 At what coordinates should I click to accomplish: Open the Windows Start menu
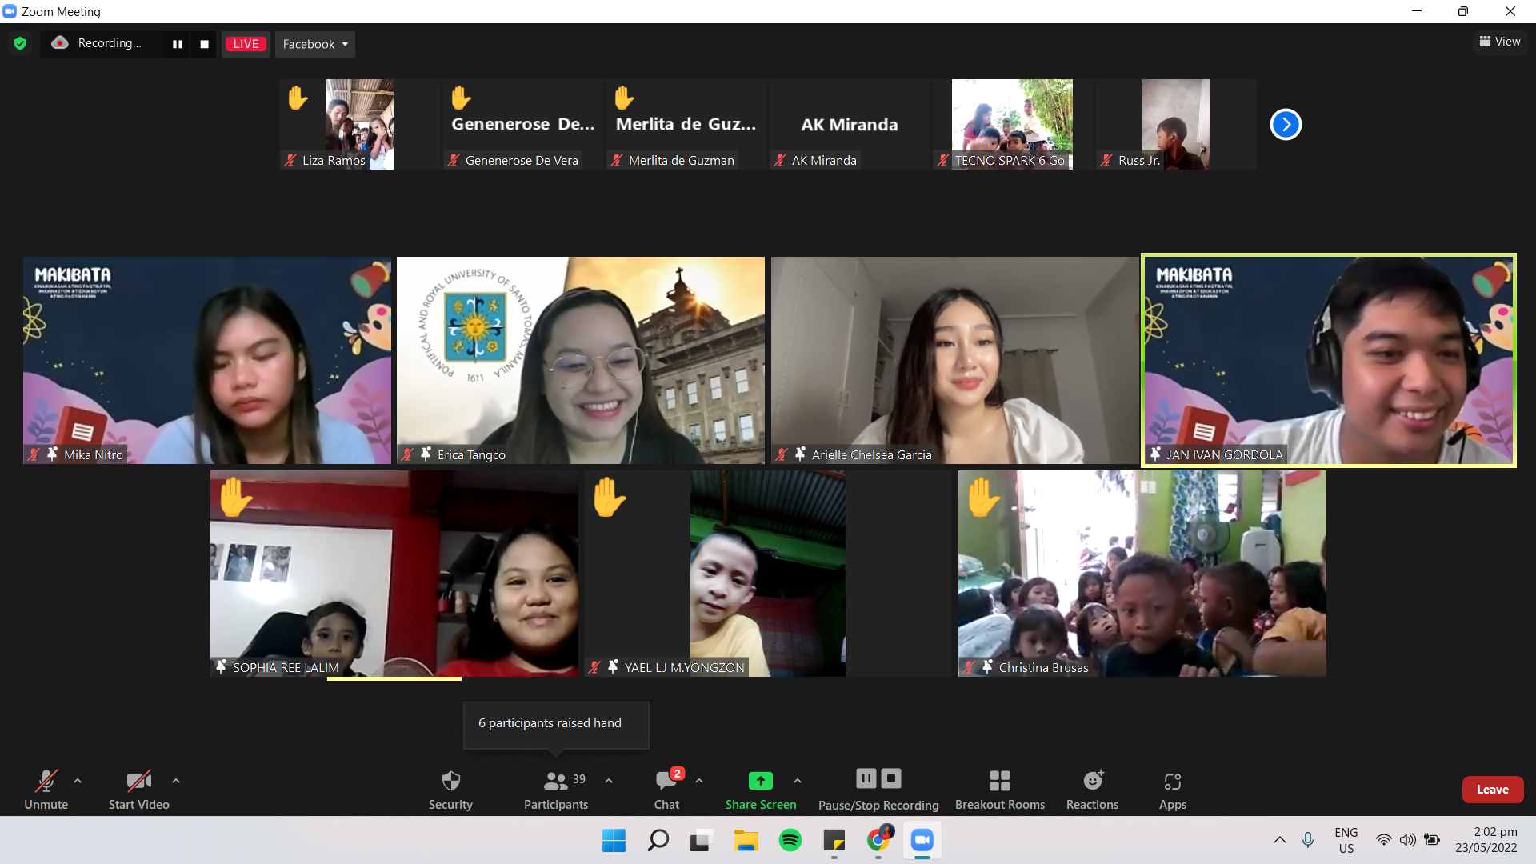point(614,841)
